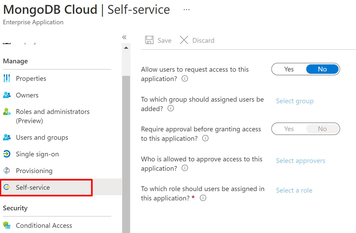Choose Yes for 'Require approval before granting access'
Image resolution: width=356 pixels, height=233 pixels.
coord(289,129)
